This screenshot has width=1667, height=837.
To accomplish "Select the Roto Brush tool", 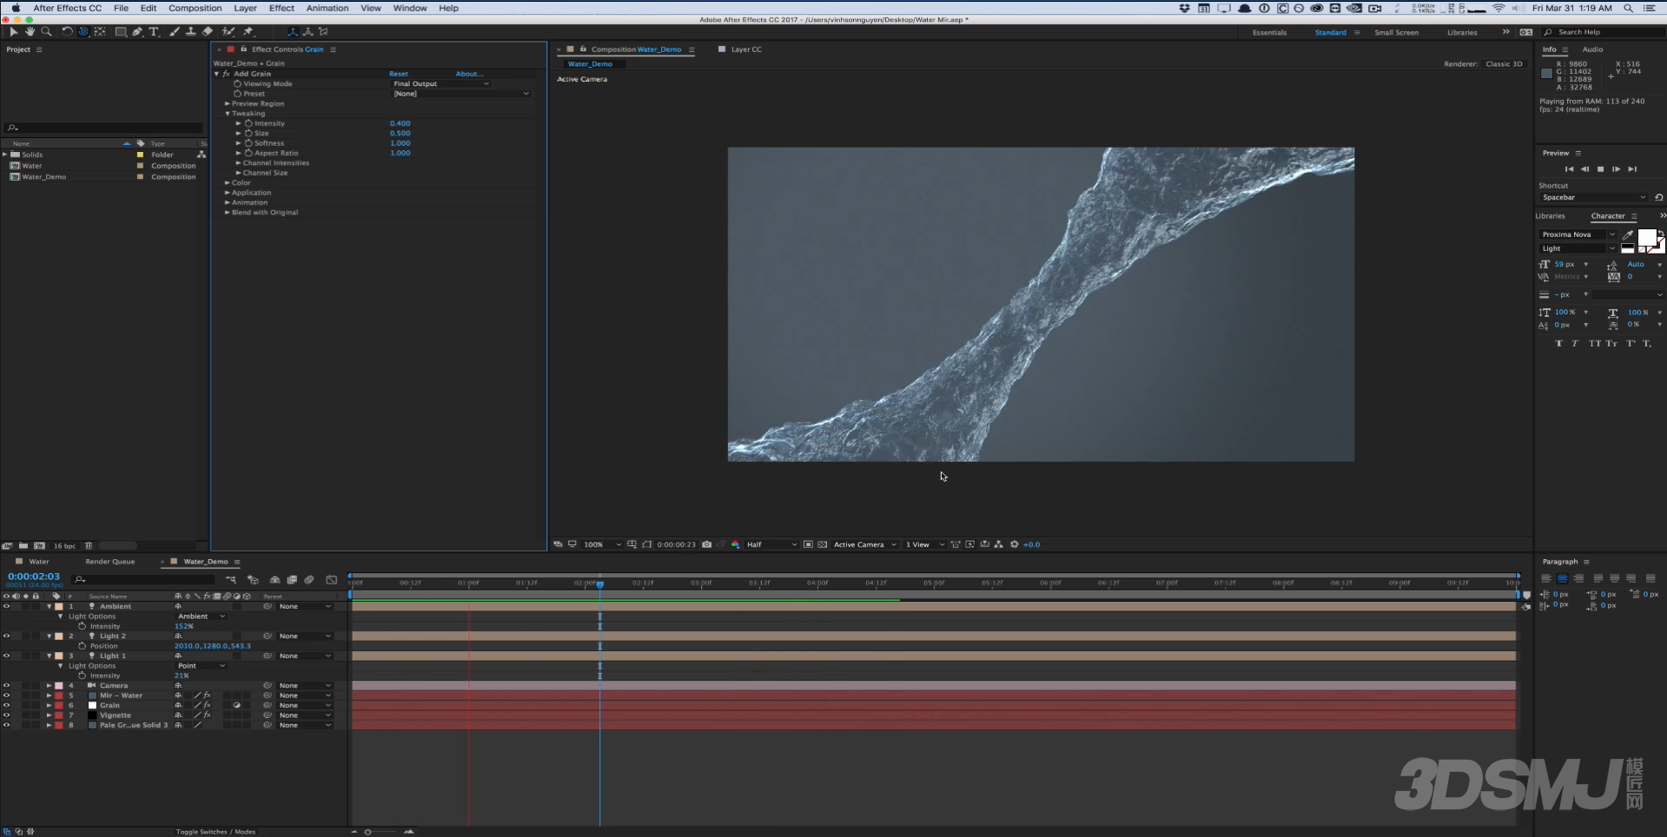I will (x=228, y=31).
